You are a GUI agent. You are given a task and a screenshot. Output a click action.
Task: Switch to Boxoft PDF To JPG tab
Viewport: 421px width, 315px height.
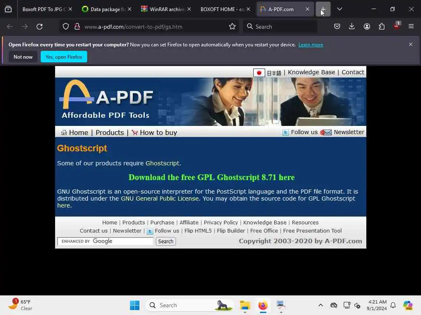pyautogui.click(x=44, y=9)
